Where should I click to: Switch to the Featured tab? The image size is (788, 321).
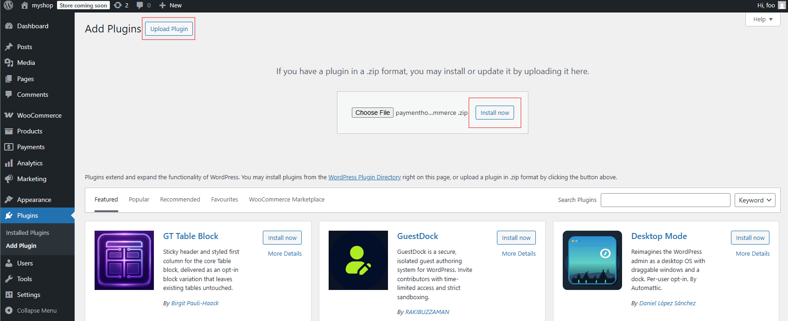(x=106, y=200)
